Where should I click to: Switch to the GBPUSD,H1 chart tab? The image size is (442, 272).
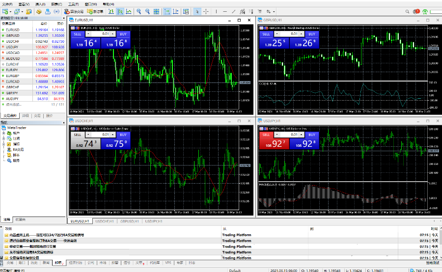(x=129, y=221)
